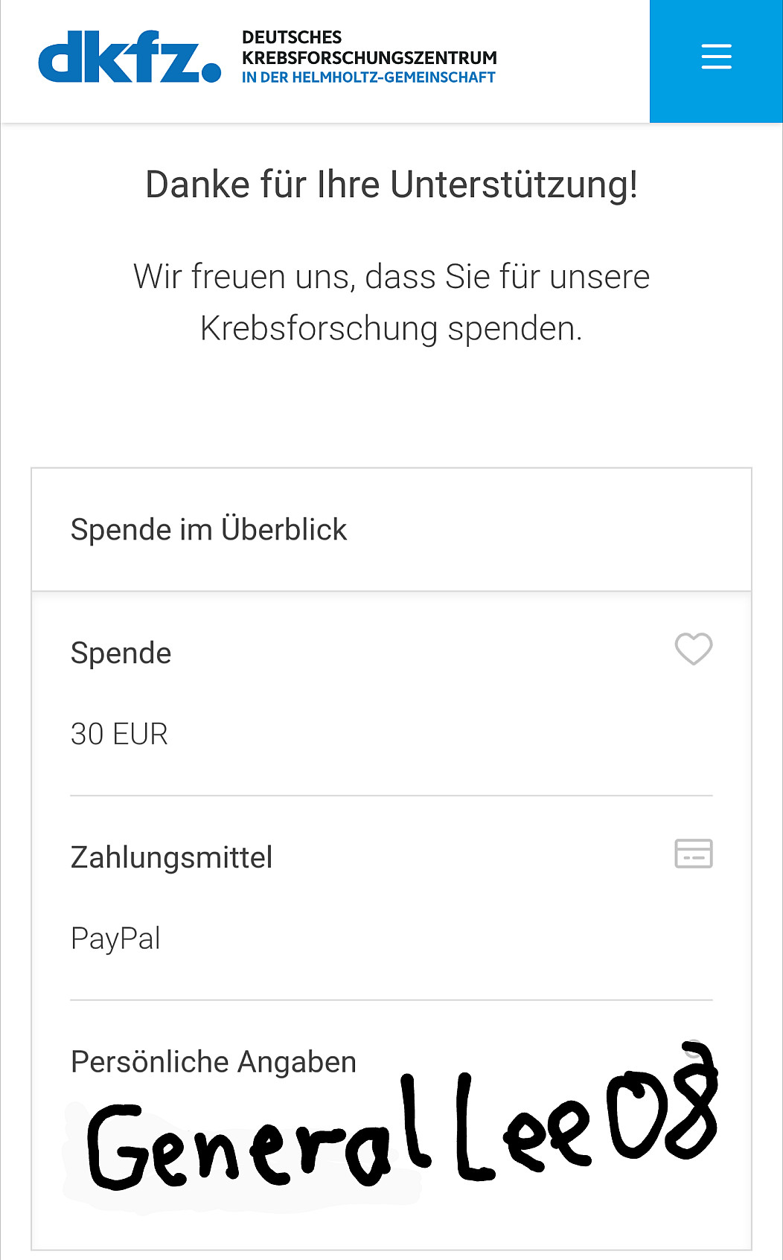
Task: Click the Zahlungsmittel section label
Action: coord(171,857)
